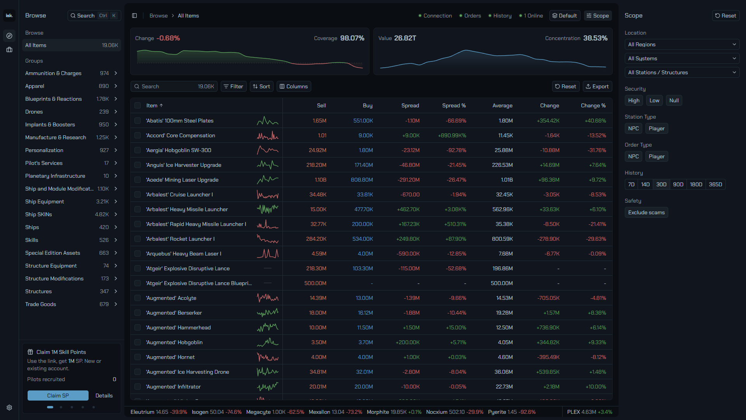
Task: Click sparkline chart for 'Augmented' Hammerhead
Action: point(268,327)
